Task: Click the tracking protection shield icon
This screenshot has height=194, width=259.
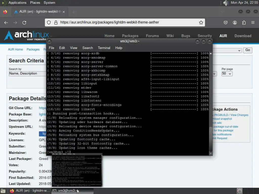Action: coord(49,22)
